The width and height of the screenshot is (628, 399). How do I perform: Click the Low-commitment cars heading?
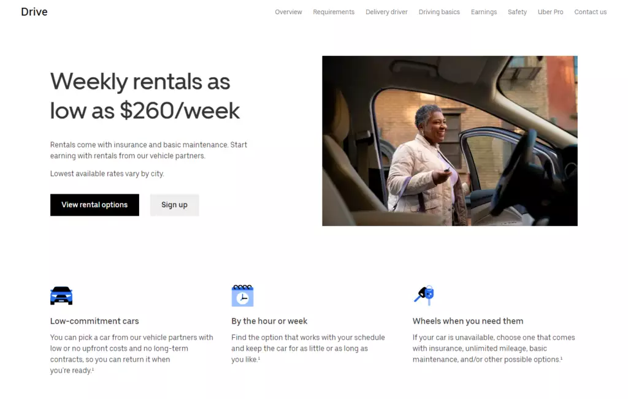click(x=94, y=321)
